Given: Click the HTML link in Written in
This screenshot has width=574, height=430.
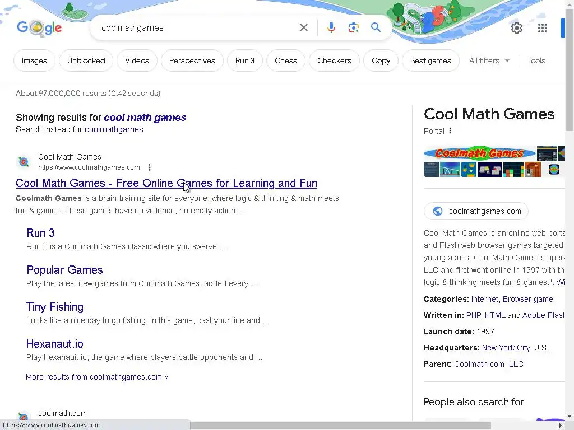Looking at the screenshot, I should coord(495,315).
